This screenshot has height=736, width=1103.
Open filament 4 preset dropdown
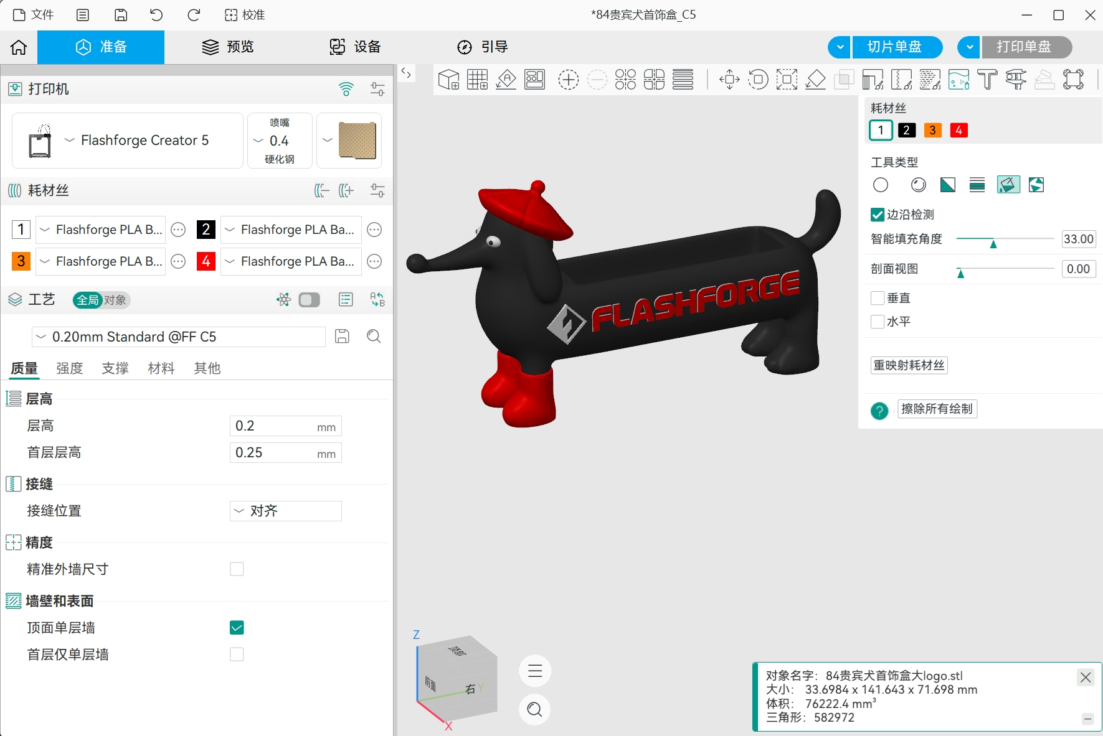[291, 261]
